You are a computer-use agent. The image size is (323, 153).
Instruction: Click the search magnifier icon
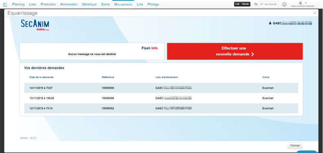click(256, 4)
